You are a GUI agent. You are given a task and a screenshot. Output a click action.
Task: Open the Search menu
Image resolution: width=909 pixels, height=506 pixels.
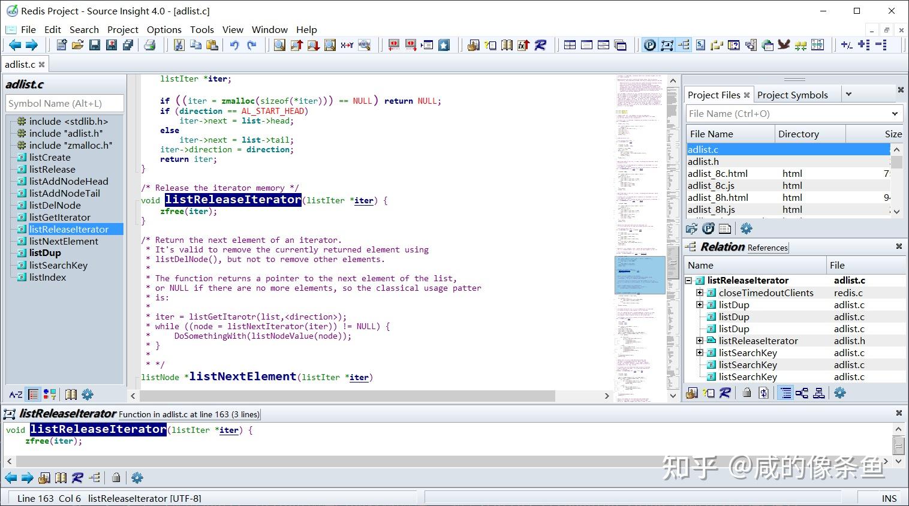point(84,29)
